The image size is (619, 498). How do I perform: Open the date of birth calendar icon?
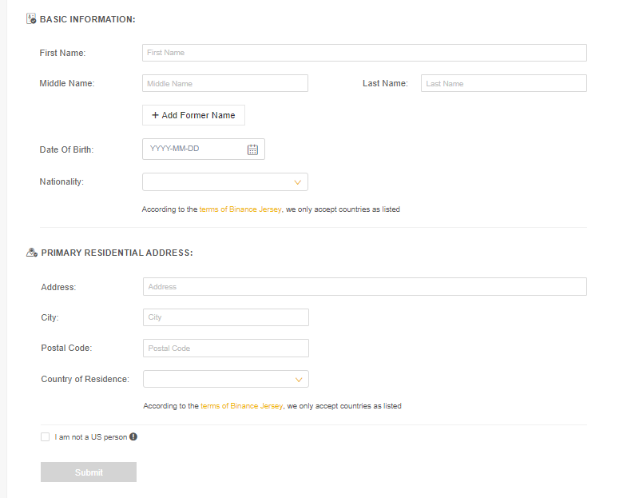252,149
